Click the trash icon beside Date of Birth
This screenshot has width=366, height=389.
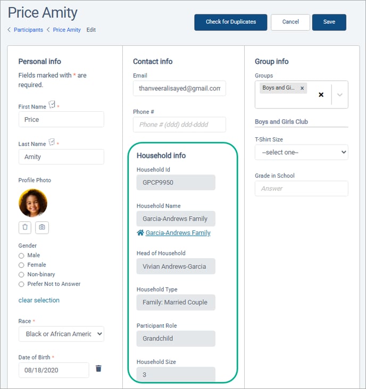98,368
